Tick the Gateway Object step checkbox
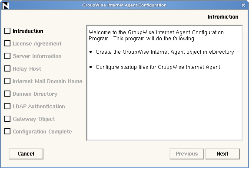Image resolution: width=249 pixels, height=169 pixels. coord(7,119)
